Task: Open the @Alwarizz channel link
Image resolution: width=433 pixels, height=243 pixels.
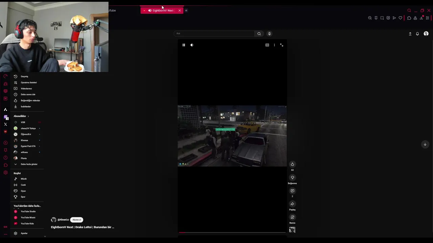Action: coord(63,220)
